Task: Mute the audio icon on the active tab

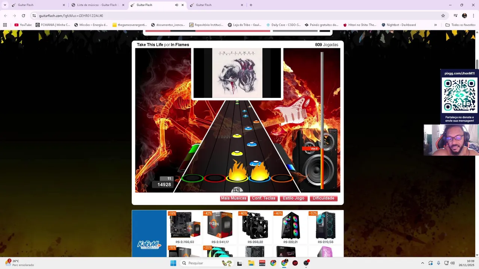Action: point(177,5)
